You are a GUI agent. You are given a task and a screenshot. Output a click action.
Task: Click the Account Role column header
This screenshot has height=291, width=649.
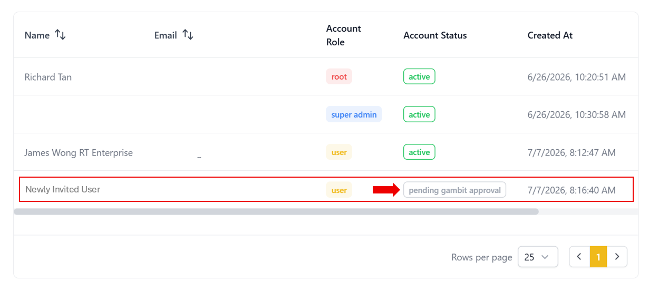(343, 35)
